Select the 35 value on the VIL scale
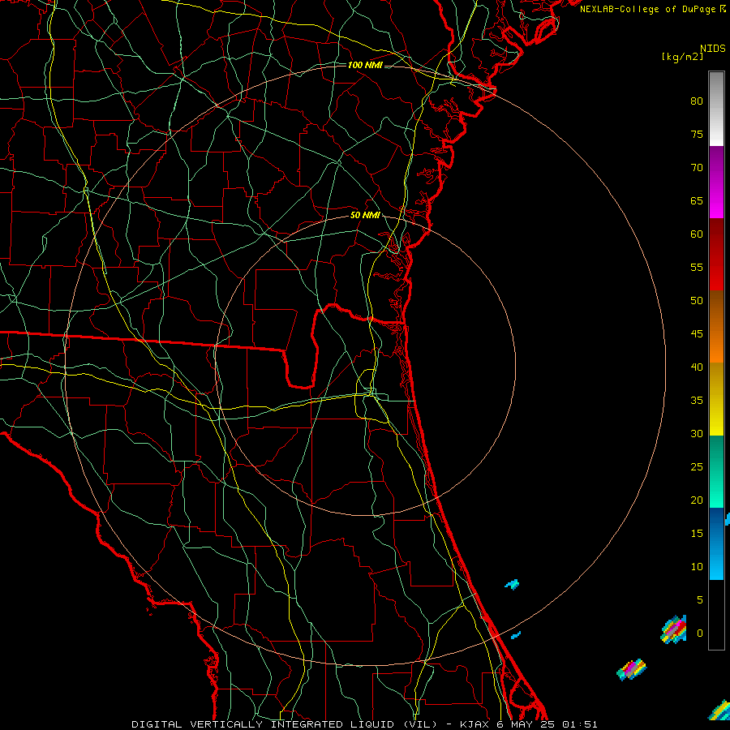Image resolution: width=730 pixels, height=730 pixels. pos(697,401)
